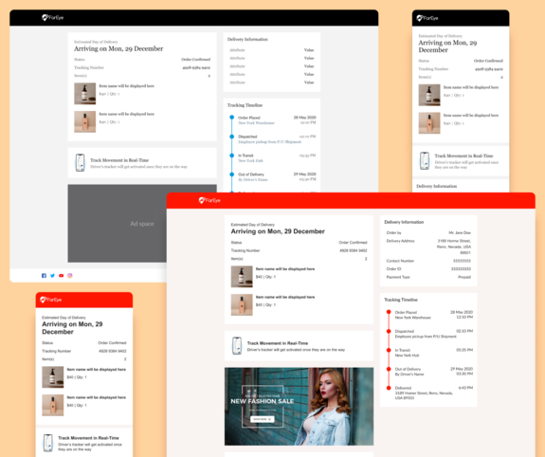
Task: Select the peach bottle thumbnail in black desktop page
Action: click(x=84, y=121)
